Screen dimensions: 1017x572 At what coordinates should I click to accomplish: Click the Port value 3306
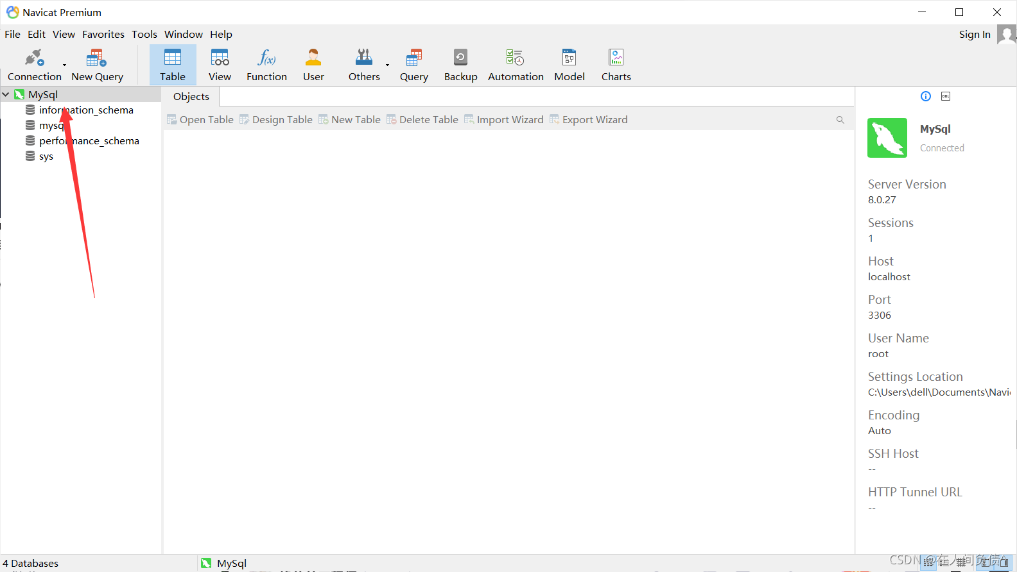[x=880, y=315]
